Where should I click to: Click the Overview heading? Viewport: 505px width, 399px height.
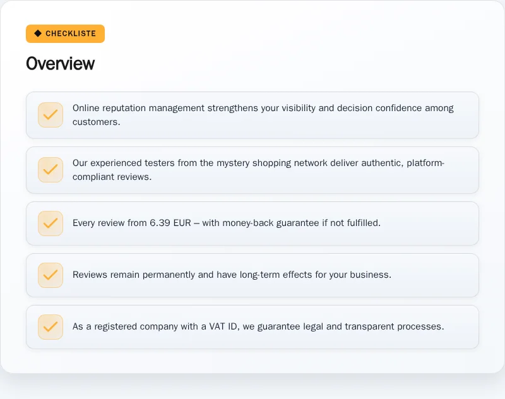pos(60,63)
